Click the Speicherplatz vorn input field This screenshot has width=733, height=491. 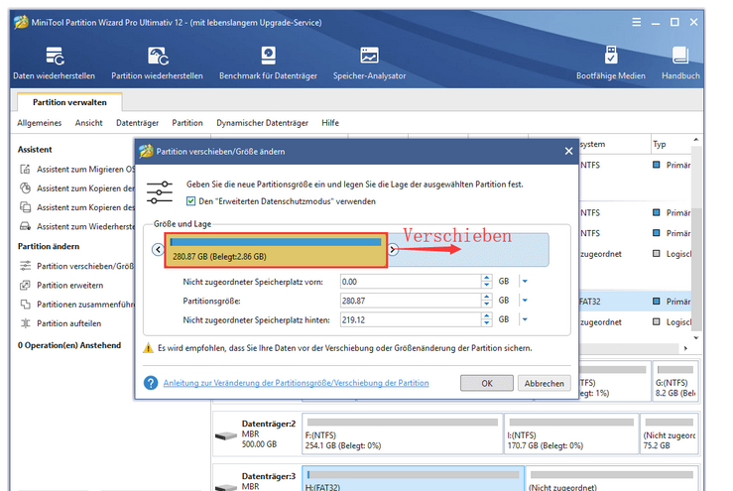411,282
